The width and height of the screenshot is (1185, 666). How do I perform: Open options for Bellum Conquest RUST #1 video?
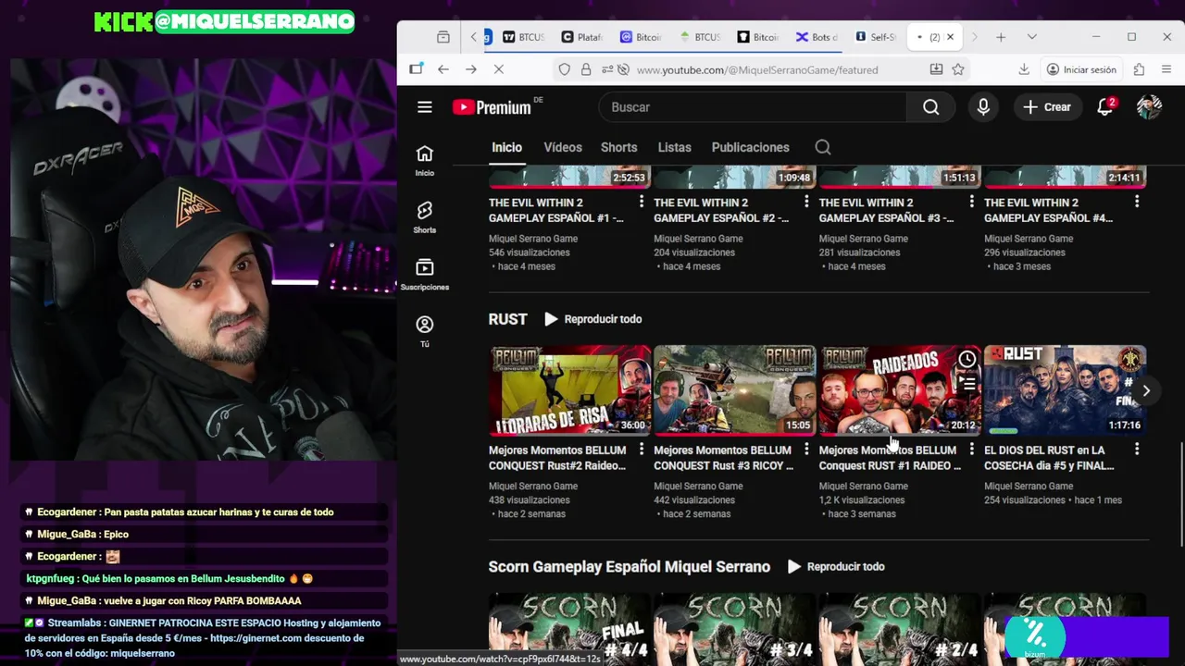click(971, 450)
